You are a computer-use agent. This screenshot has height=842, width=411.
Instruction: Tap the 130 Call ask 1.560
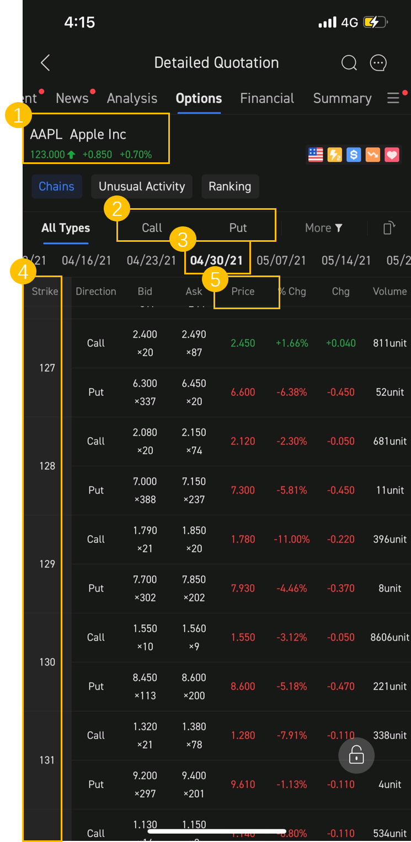(194, 629)
